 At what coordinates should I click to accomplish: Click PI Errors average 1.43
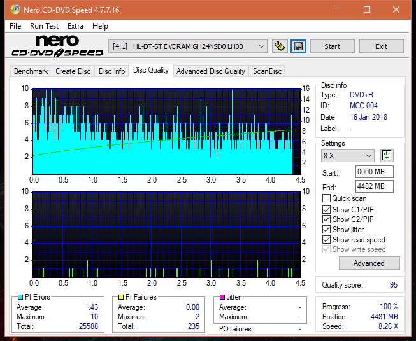tap(92, 307)
